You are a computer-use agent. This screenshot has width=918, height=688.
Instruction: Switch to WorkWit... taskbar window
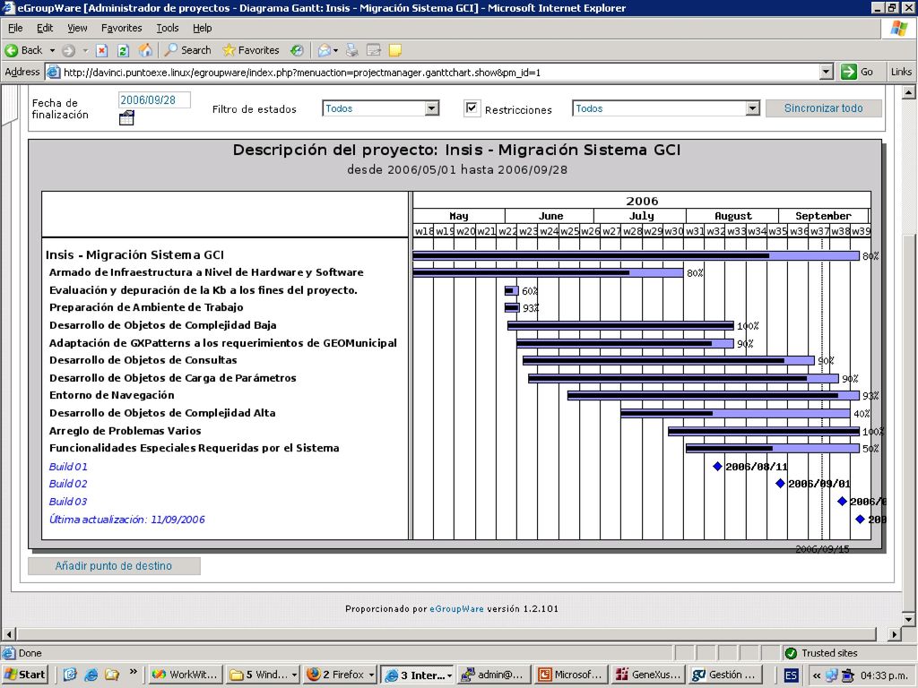click(x=183, y=675)
